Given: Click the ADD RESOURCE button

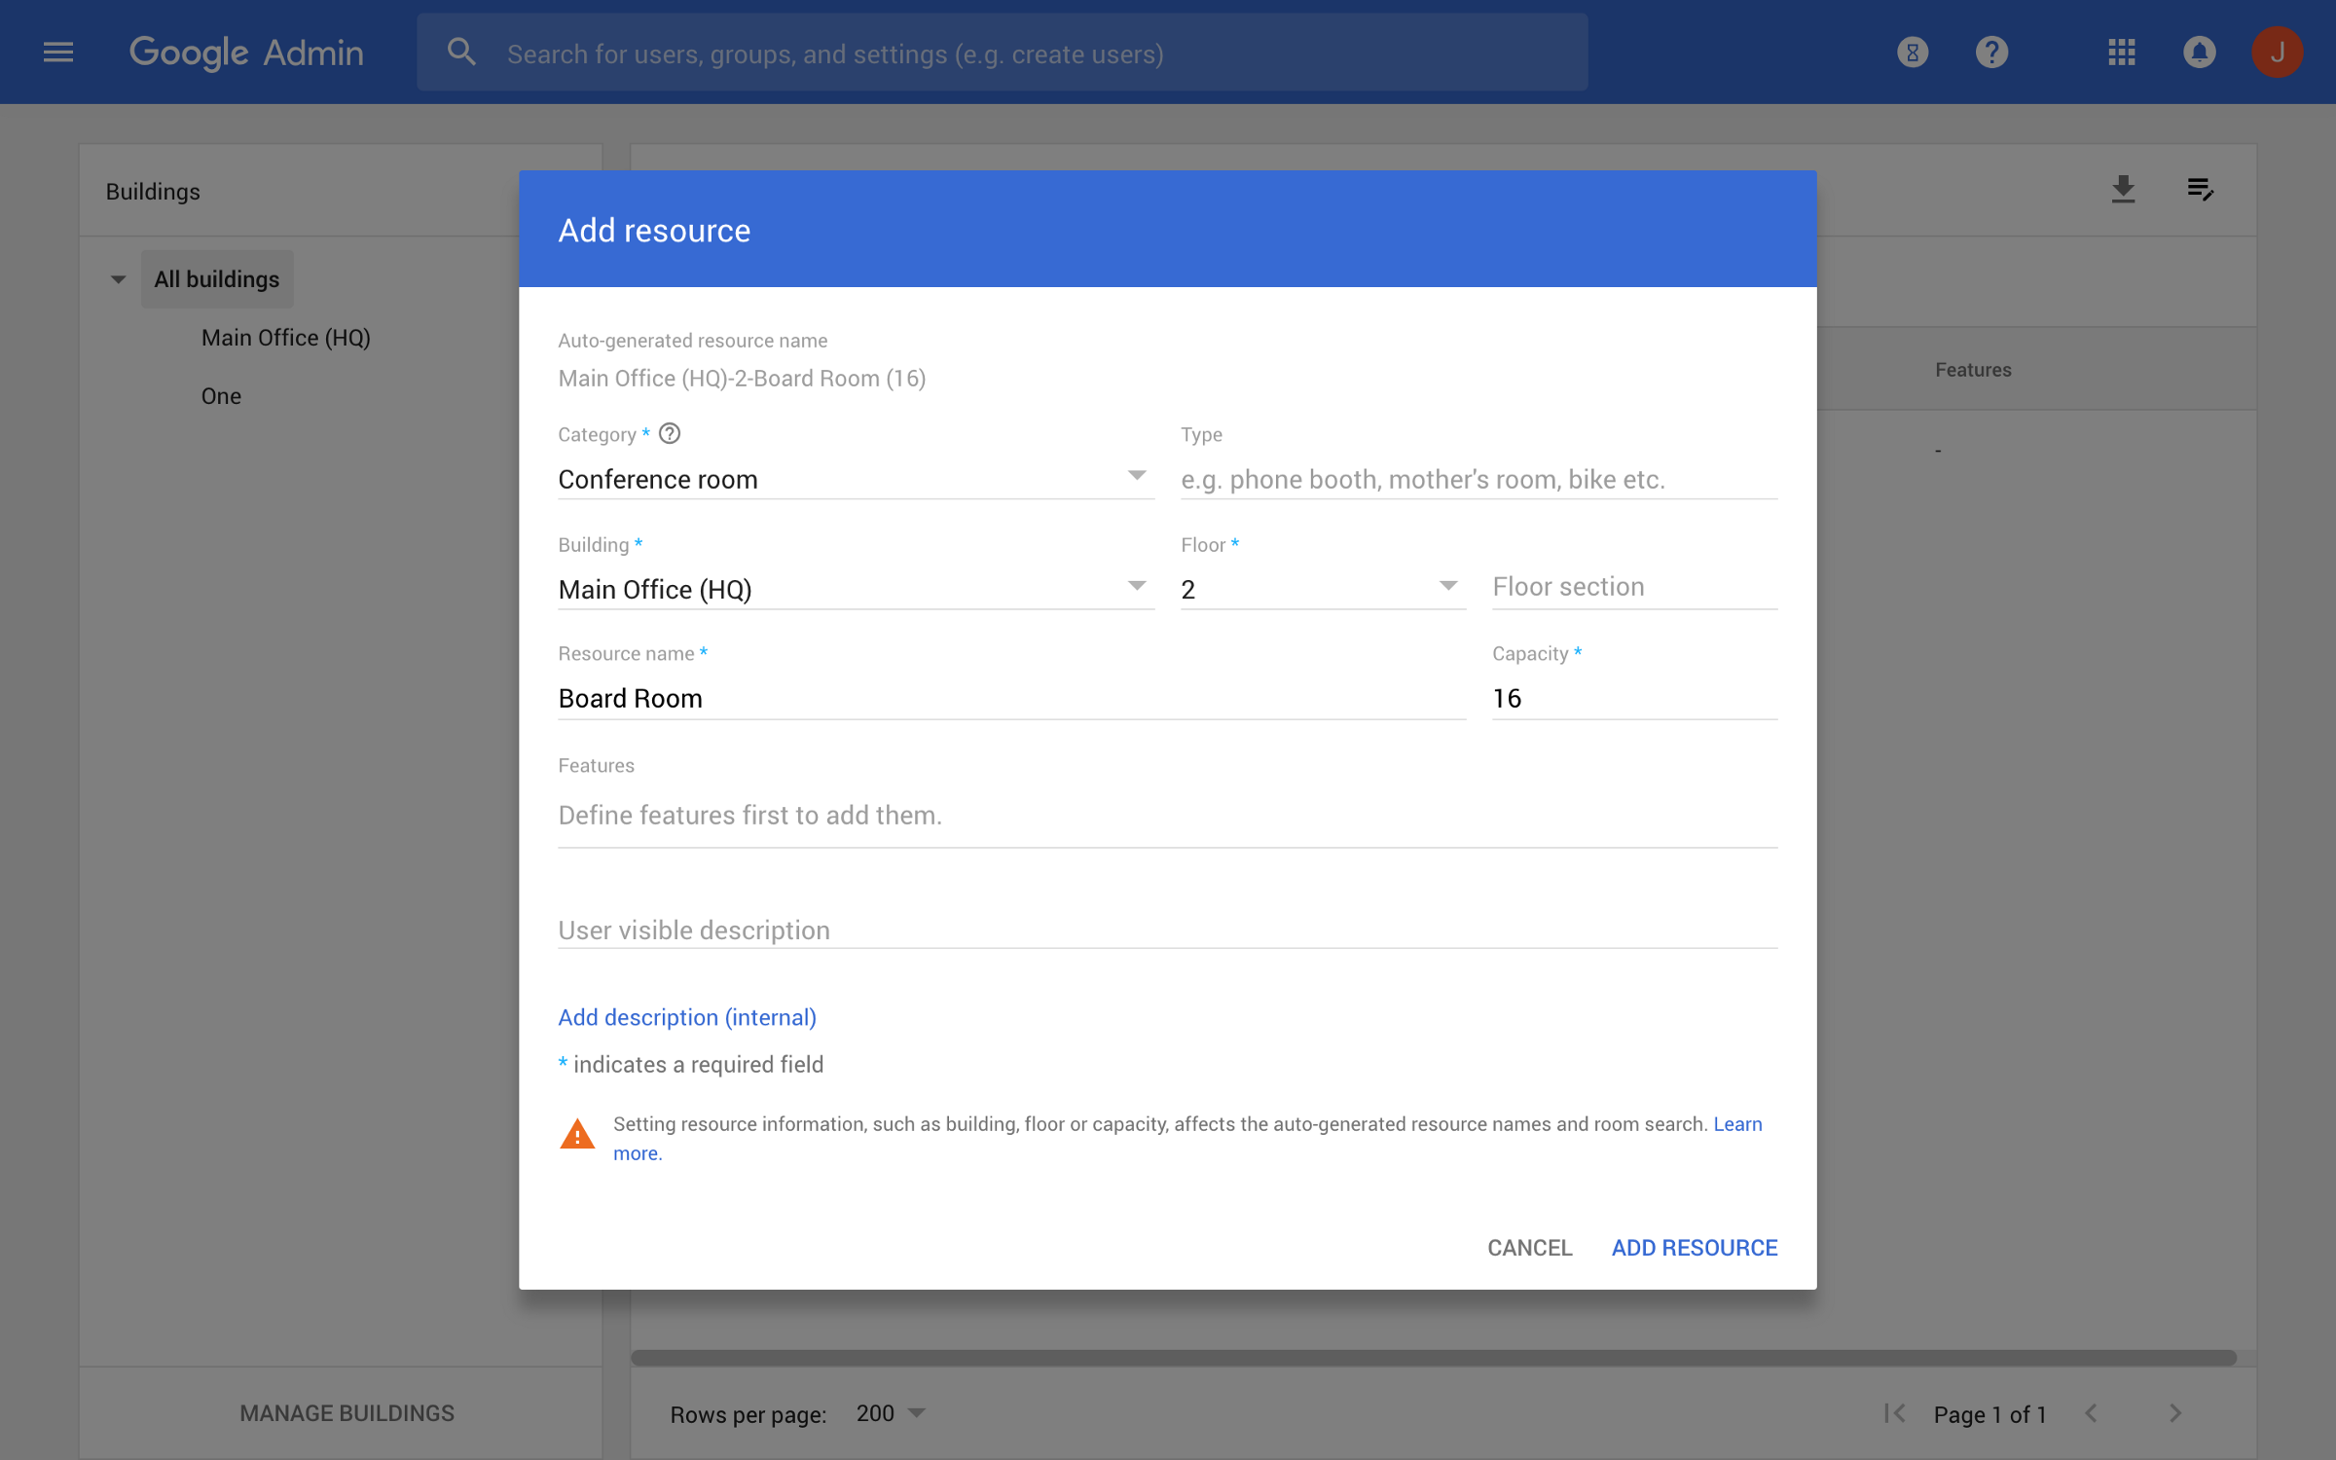Looking at the screenshot, I should 1694,1248.
